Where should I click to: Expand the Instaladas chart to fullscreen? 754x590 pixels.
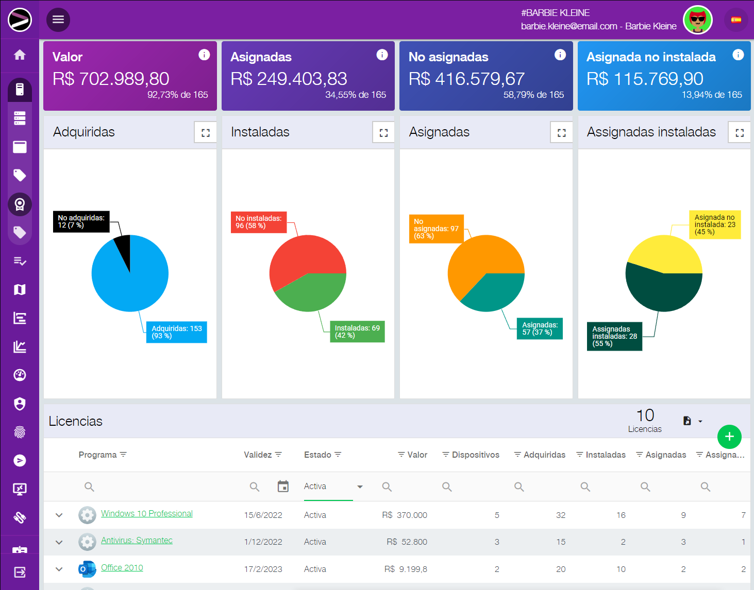(x=383, y=133)
